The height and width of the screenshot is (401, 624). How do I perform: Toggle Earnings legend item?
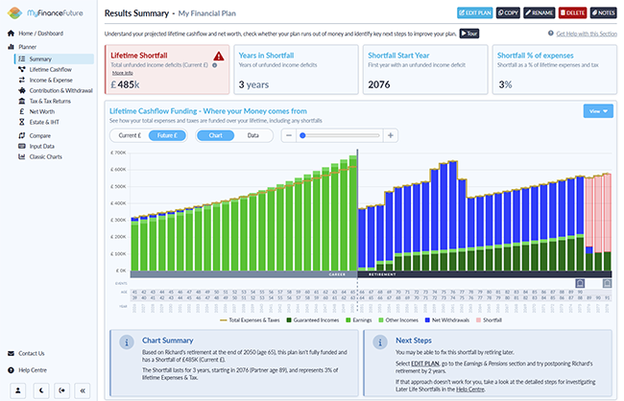(x=359, y=320)
